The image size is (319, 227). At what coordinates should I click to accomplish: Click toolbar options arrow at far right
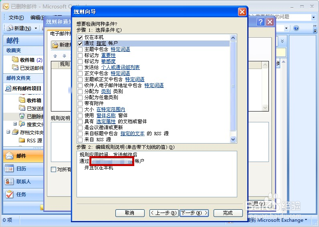click(315, 29)
